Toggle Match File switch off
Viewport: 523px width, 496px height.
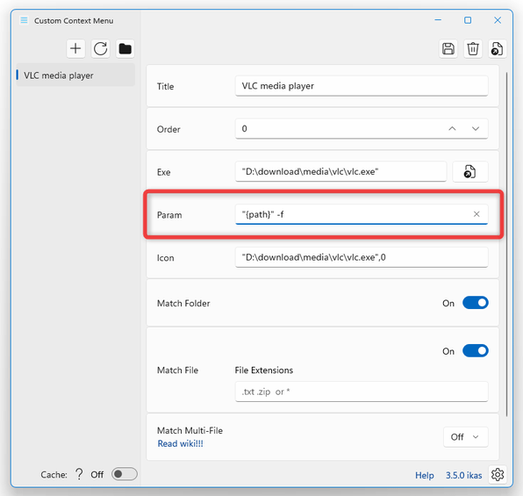[x=476, y=351]
